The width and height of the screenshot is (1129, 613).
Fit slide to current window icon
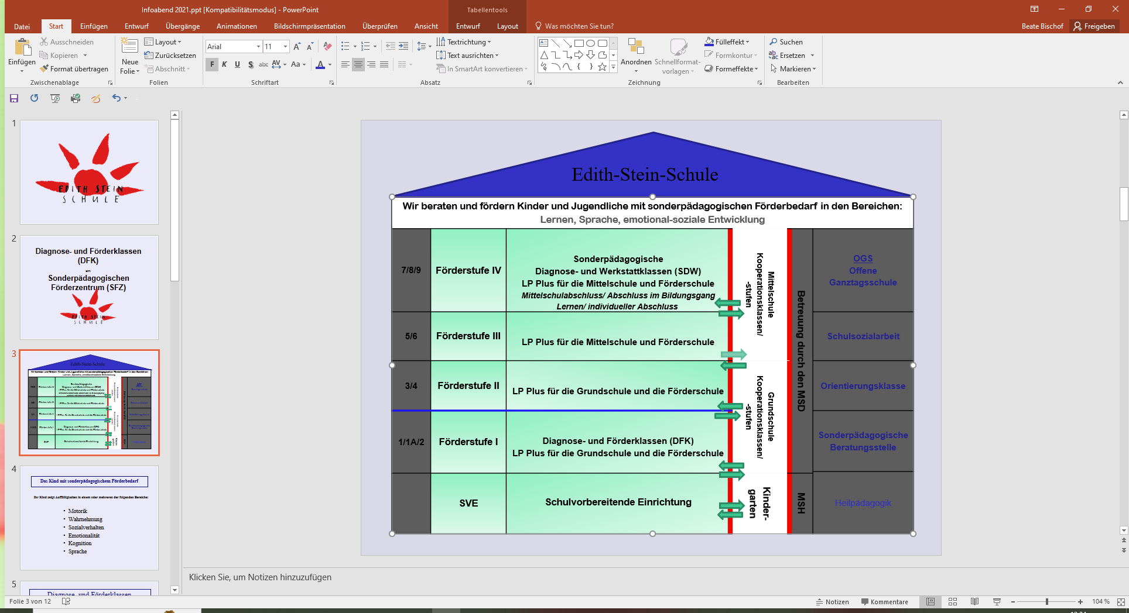coord(1121,602)
